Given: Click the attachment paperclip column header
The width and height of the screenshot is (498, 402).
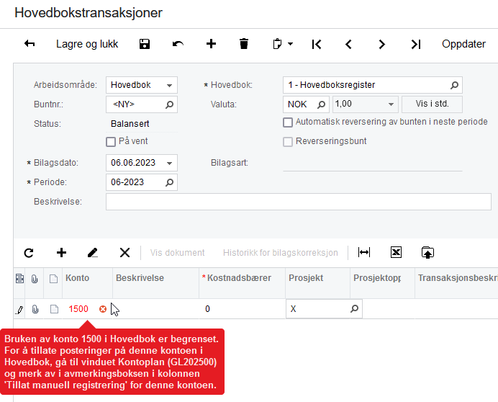Looking at the screenshot, I should (x=35, y=279).
